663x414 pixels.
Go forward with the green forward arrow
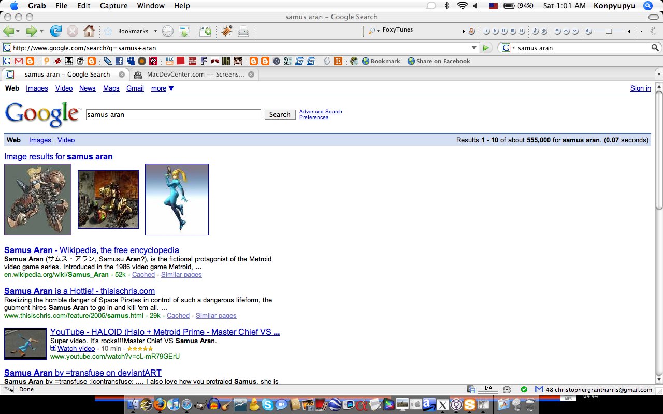(32, 31)
